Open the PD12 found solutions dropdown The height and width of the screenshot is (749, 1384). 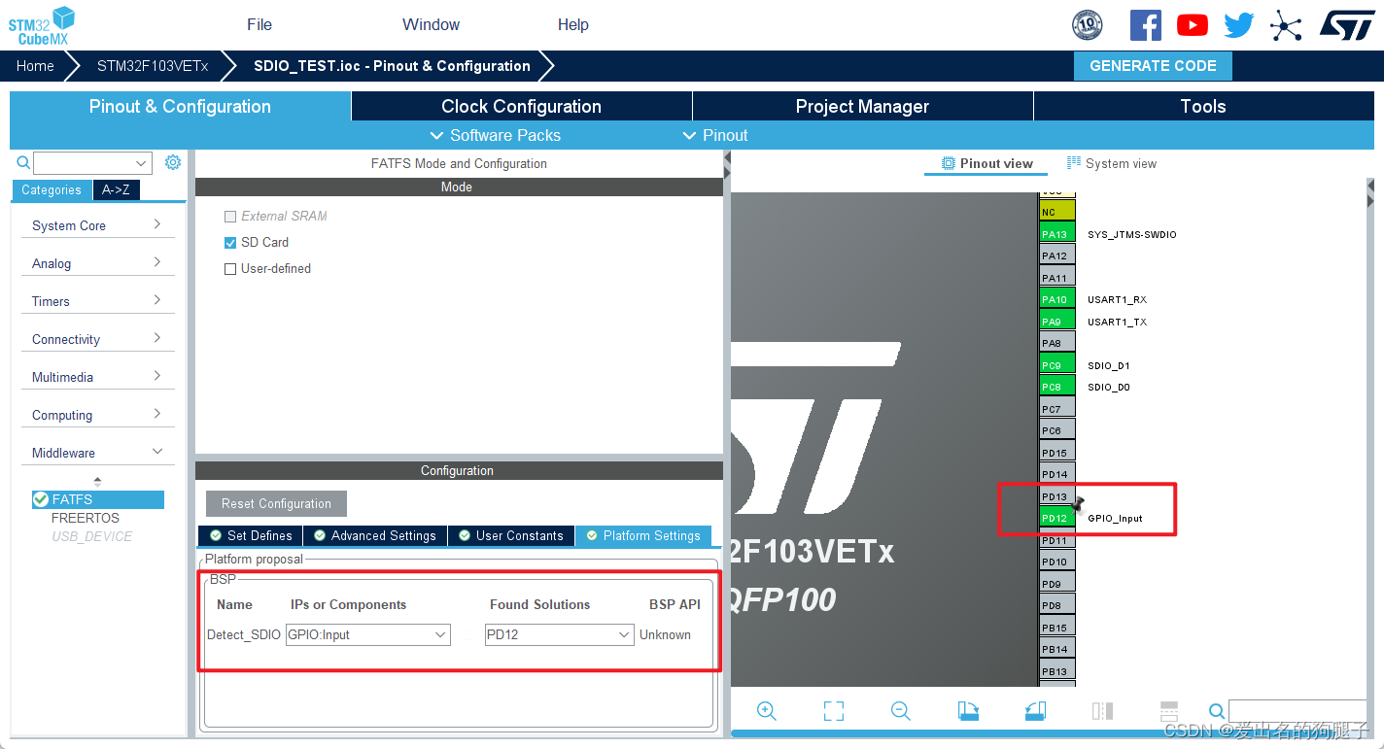click(x=560, y=634)
